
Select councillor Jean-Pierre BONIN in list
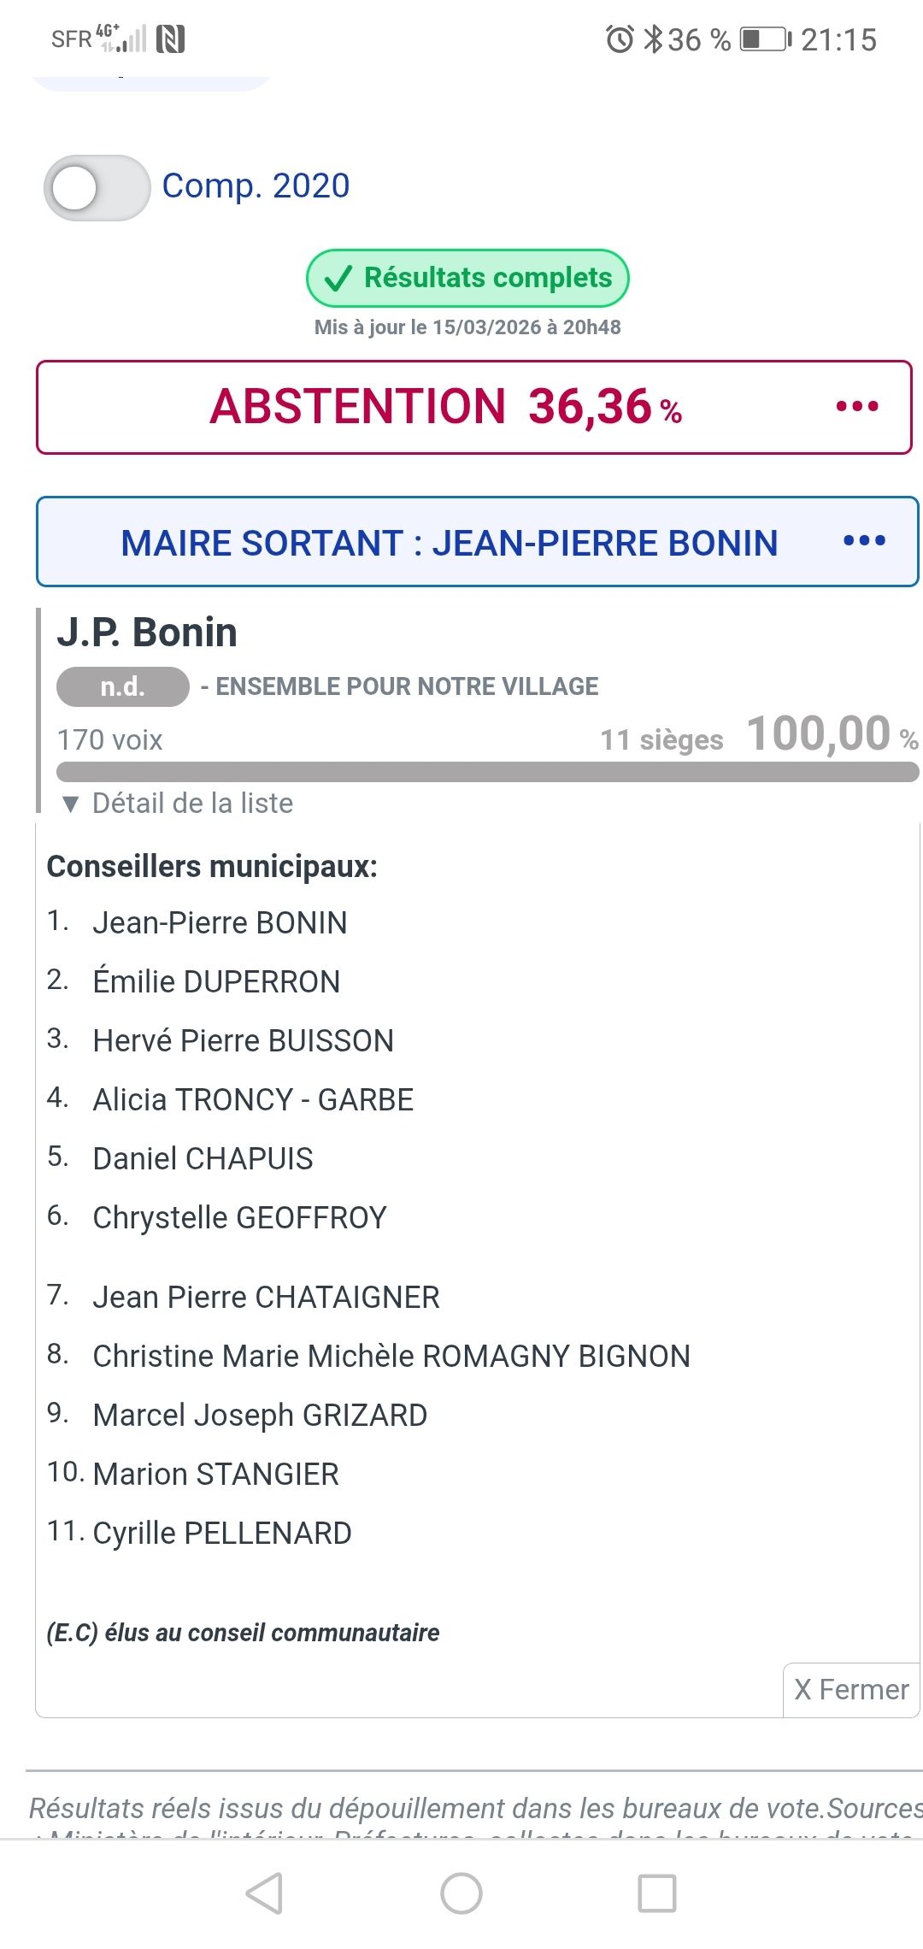220,923
